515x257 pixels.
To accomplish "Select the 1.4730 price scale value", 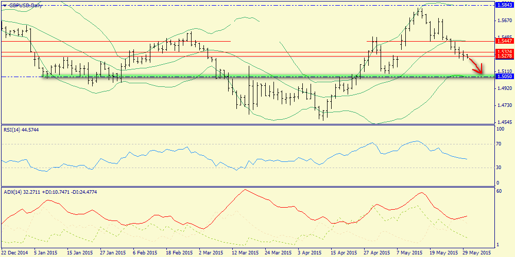I will tap(505, 105).
